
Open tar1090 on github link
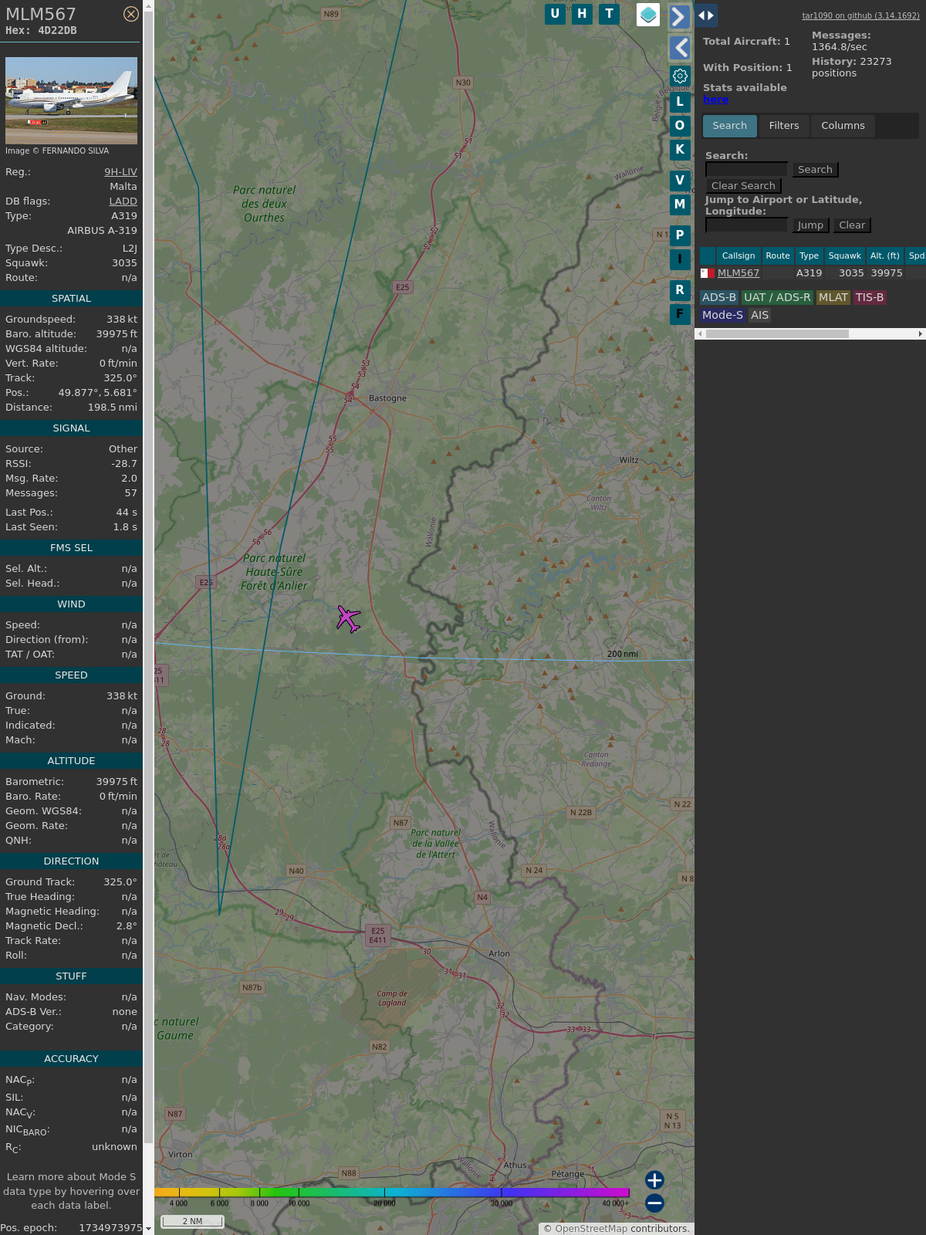coord(860,15)
